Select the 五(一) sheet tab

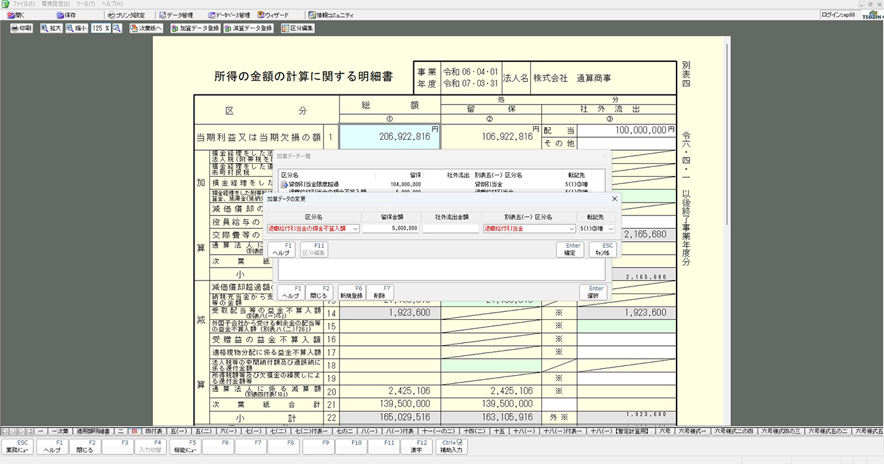tap(180, 431)
